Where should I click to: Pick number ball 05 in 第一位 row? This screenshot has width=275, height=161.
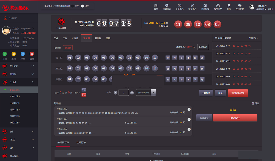103,58
